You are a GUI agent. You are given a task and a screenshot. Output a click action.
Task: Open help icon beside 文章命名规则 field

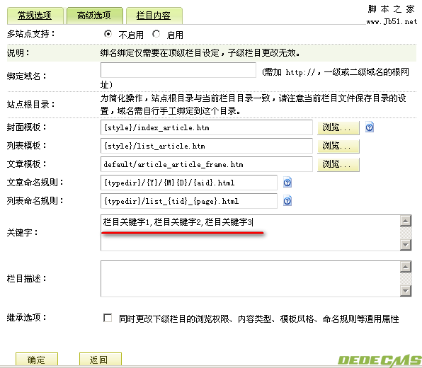[287, 183]
